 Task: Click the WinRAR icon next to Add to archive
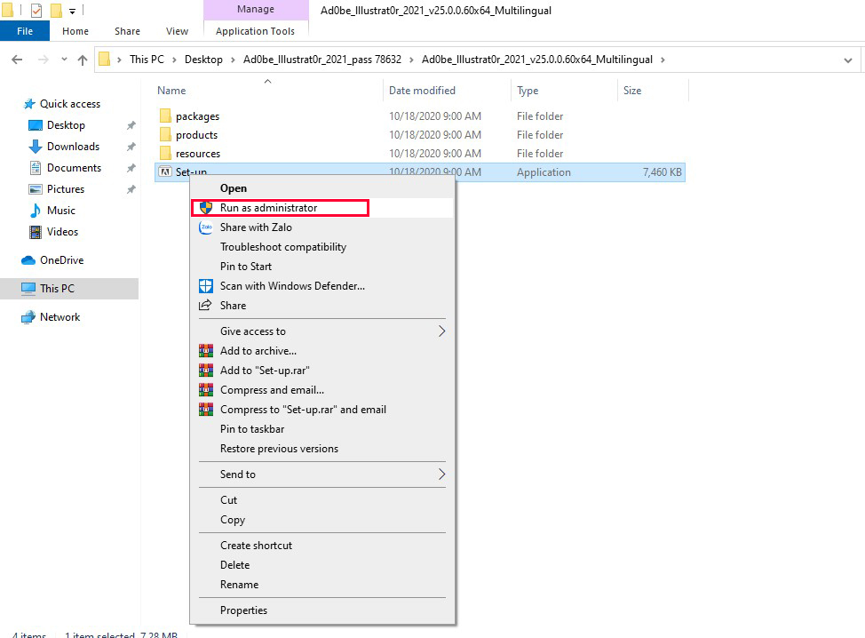click(x=205, y=351)
